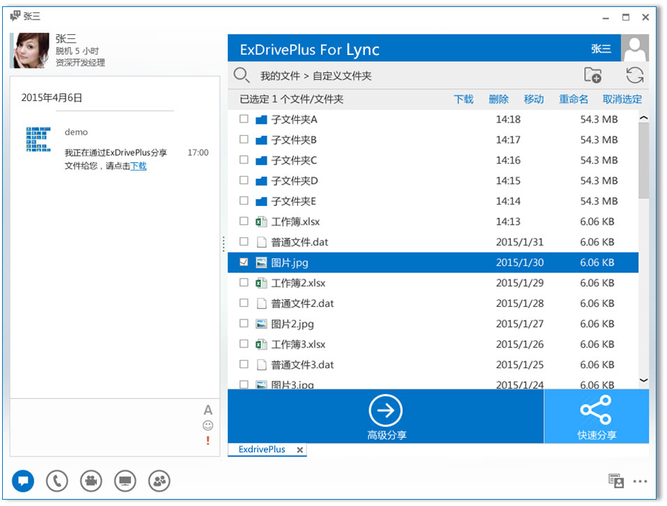Close the ExdrivePlus tab
This screenshot has width=667, height=506.
coord(300,450)
